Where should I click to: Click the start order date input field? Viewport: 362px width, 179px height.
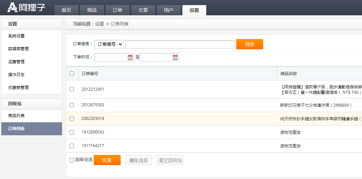click(x=111, y=57)
